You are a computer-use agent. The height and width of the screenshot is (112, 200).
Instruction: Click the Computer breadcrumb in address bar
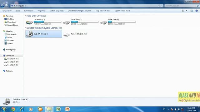(20, 6)
